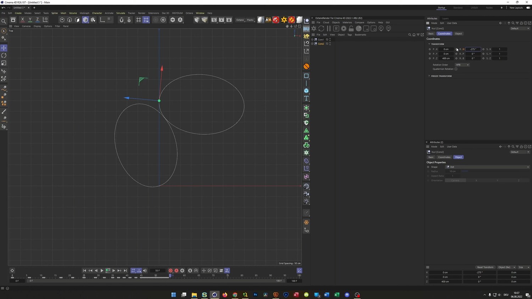532x299 pixels.
Task: Enable the Quaternion Rotation checkbox
Action: (456, 69)
